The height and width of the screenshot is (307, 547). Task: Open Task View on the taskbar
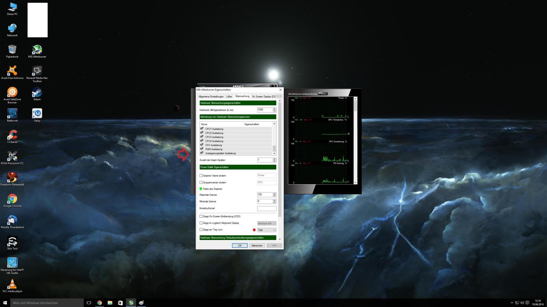tap(89, 303)
